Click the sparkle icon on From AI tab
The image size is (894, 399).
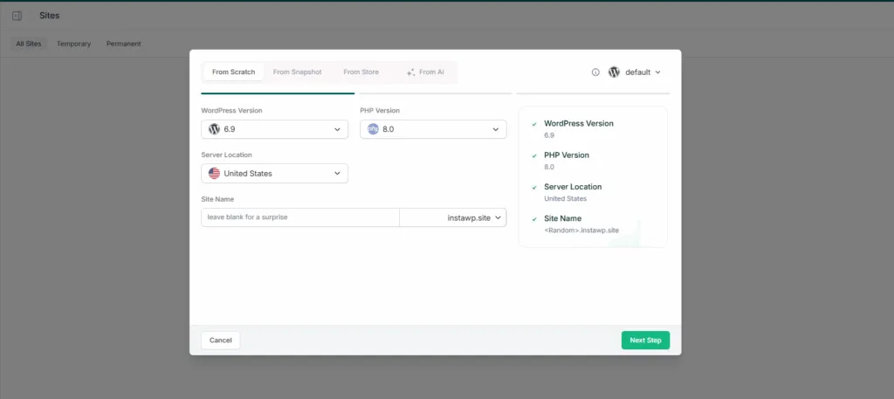point(410,72)
